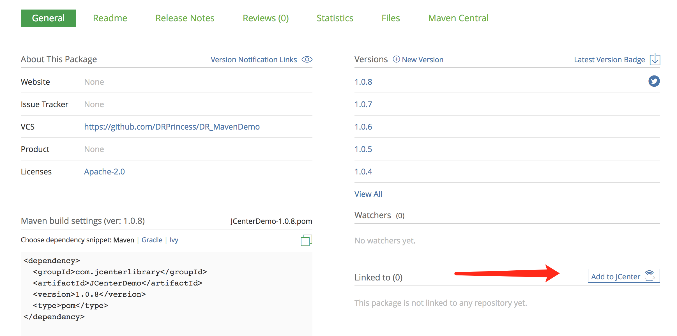Select the Ivy dependency snippet
The height and width of the screenshot is (336, 677).
pos(174,240)
